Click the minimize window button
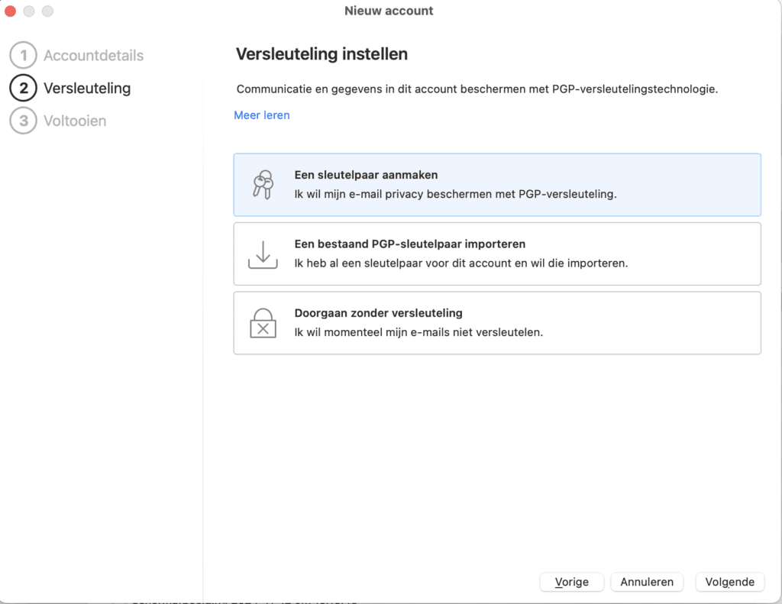Image resolution: width=782 pixels, height=604 pixels. pyautogui.click(x=29, y=11)
